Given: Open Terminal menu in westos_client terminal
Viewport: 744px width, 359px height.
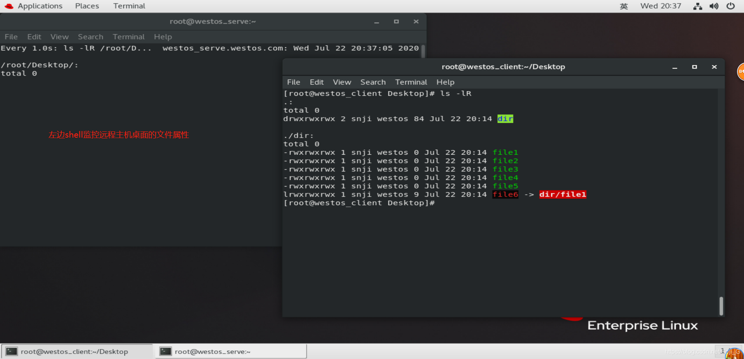Looking at the screenshot, I should [411, 82].
